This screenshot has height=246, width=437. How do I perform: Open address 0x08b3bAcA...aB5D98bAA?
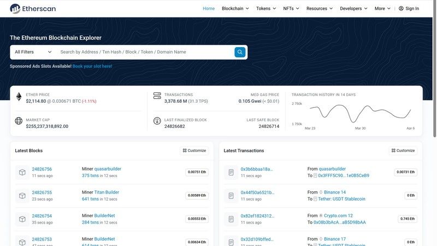click(x=340, y=222)
